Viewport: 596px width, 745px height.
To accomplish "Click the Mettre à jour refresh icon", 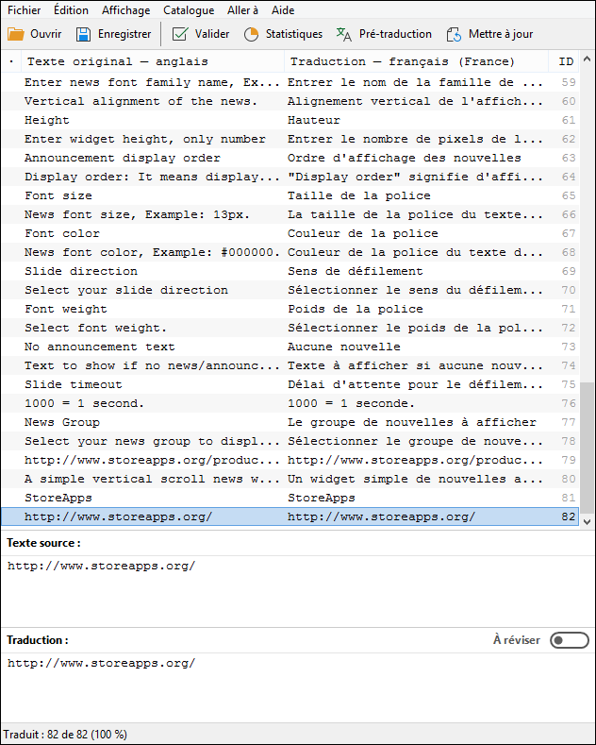I will click(455, 34).
